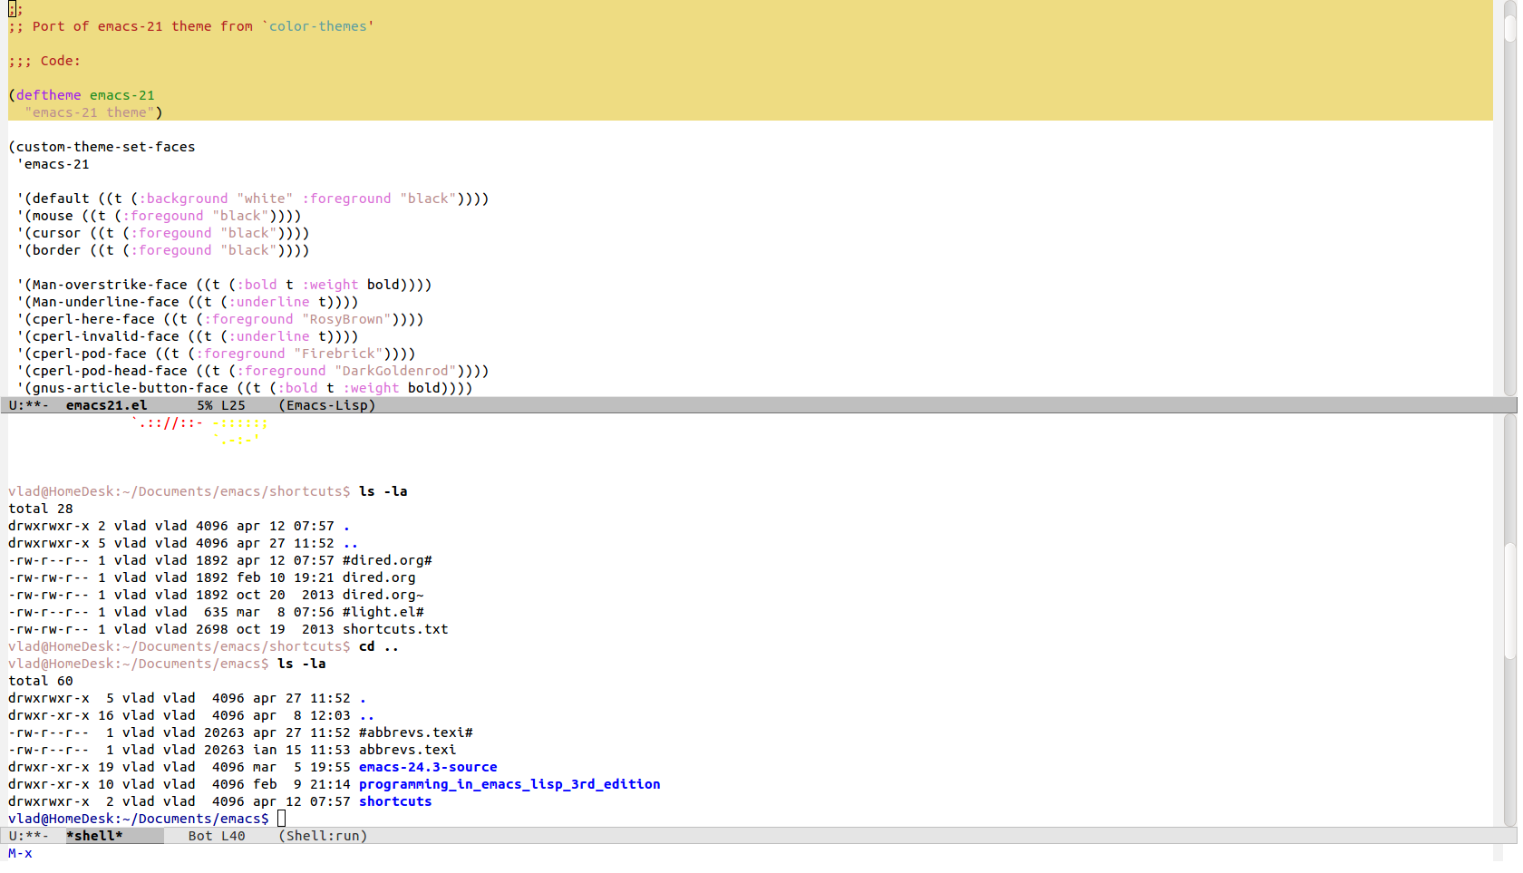Click the upper window's vertical scrollbar
Screen dimensions: 1523x873
[x=1510, y=198]
